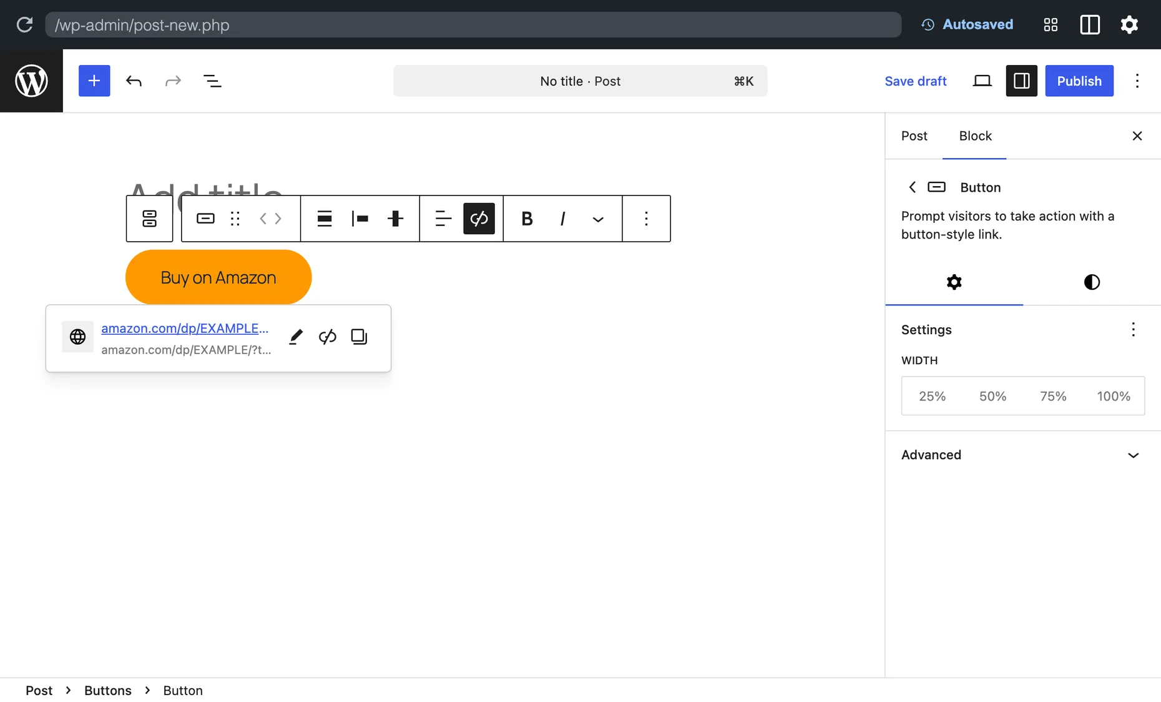Open the command palette No title · Post

tap(580, 81)
